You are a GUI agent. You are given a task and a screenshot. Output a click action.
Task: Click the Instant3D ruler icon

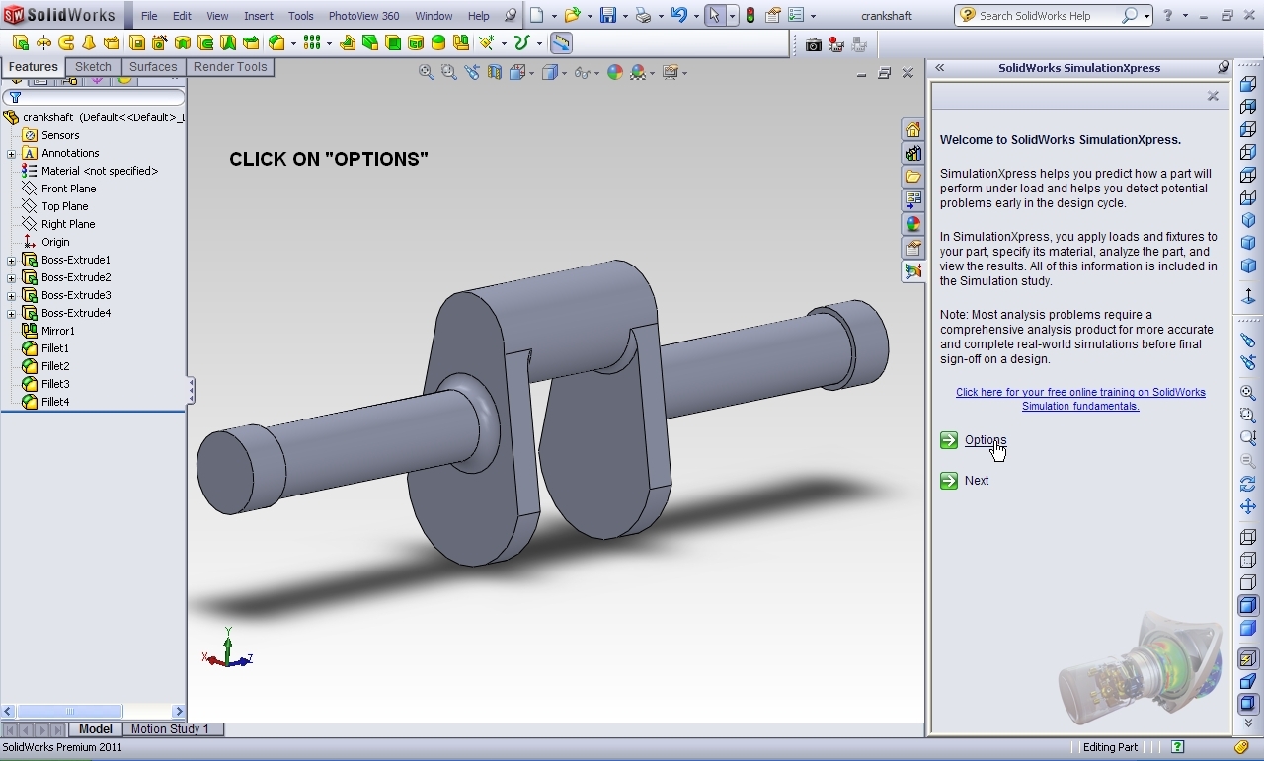(x=561, y=42)
